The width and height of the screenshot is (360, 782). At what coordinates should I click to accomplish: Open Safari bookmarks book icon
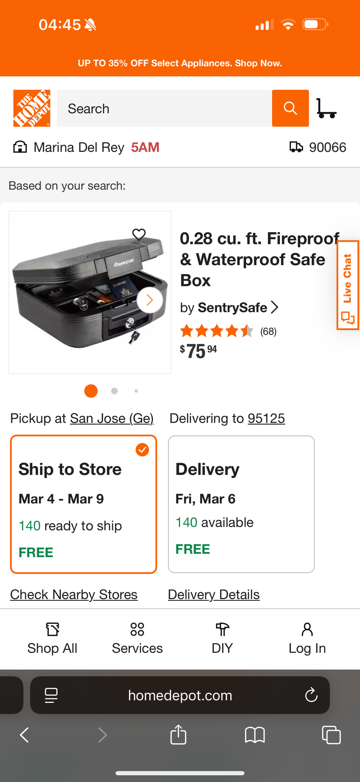(255, 735)
